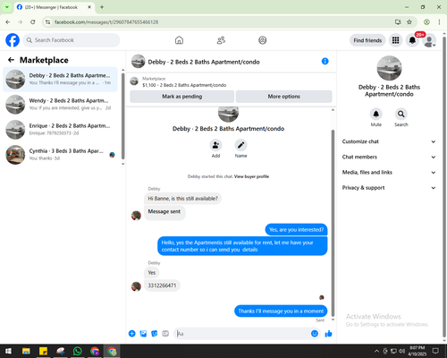
Task: Open Chrome's three-dot menu
Action: 439,21
